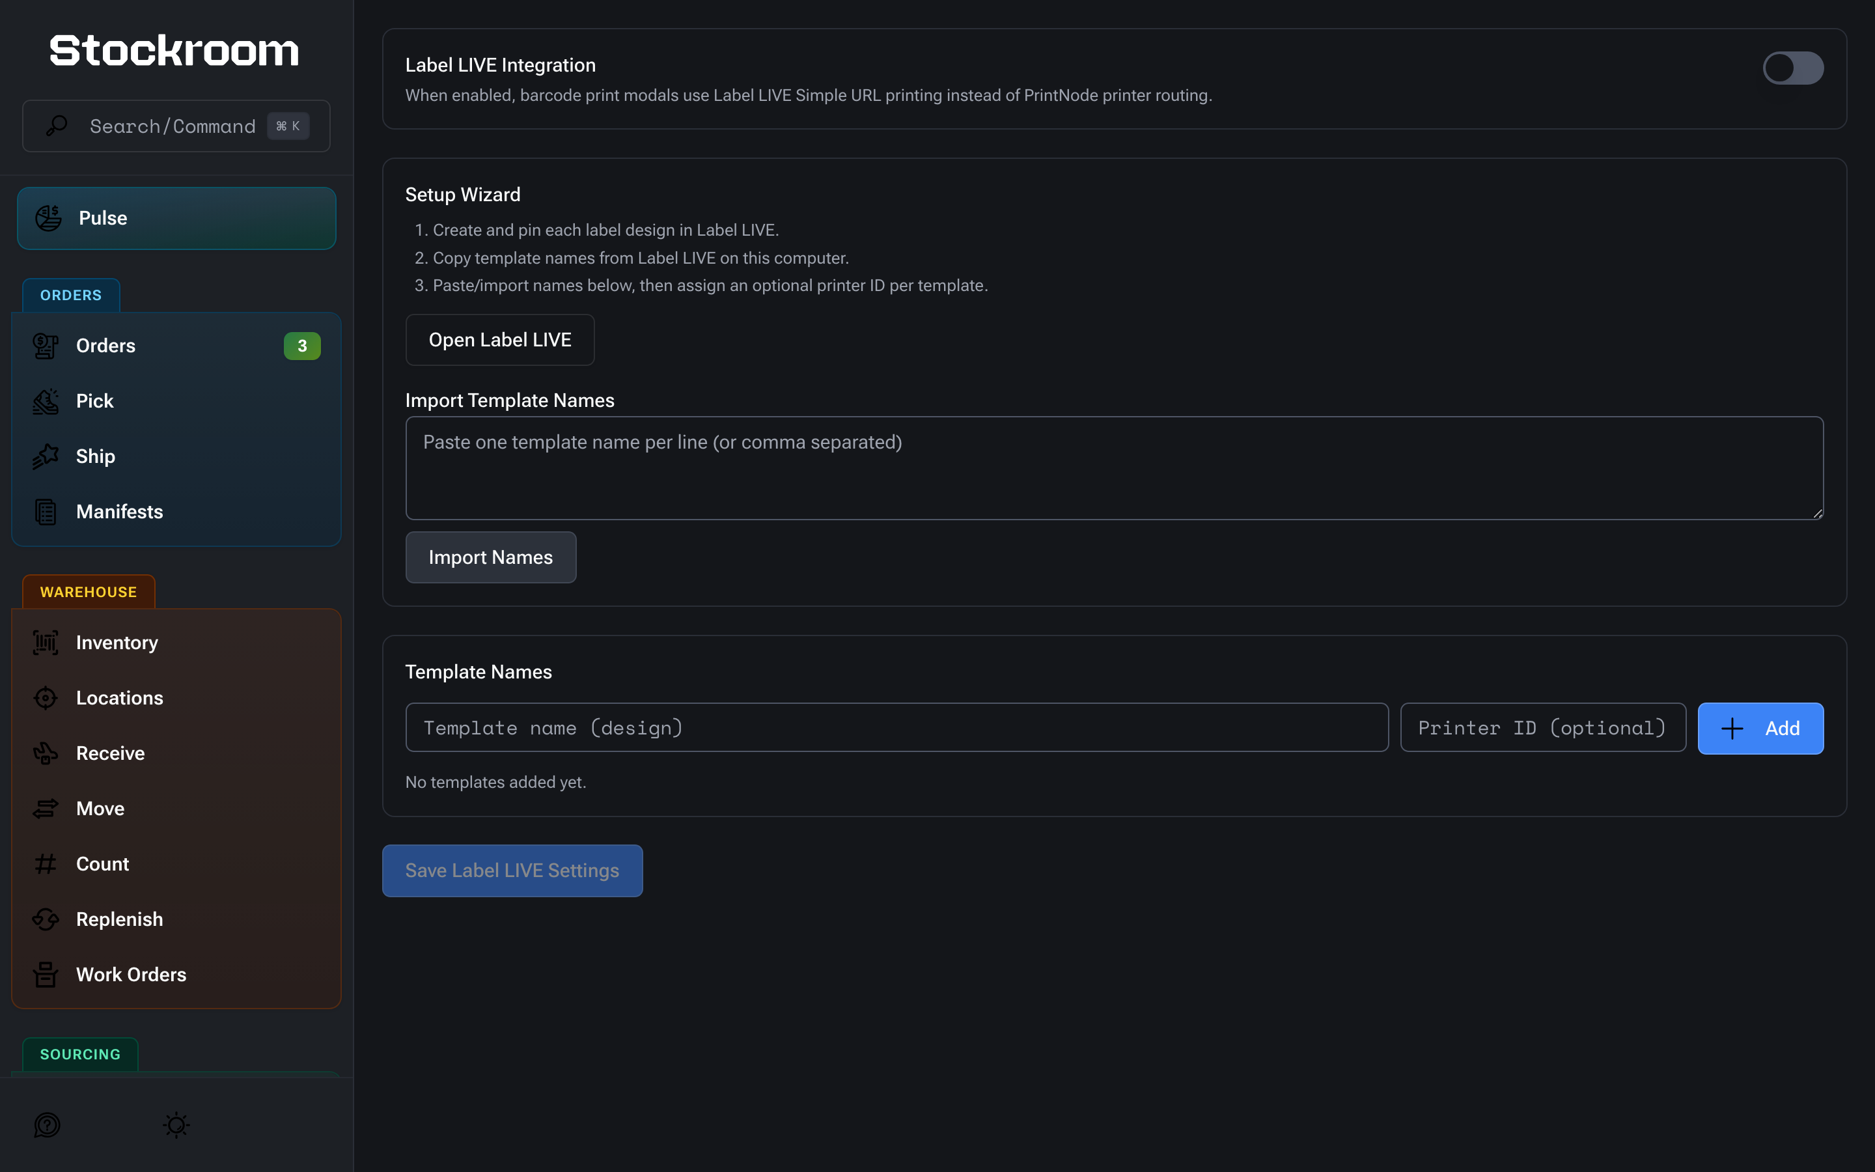Click the Pick icon in sidebar

pos(46,400)
